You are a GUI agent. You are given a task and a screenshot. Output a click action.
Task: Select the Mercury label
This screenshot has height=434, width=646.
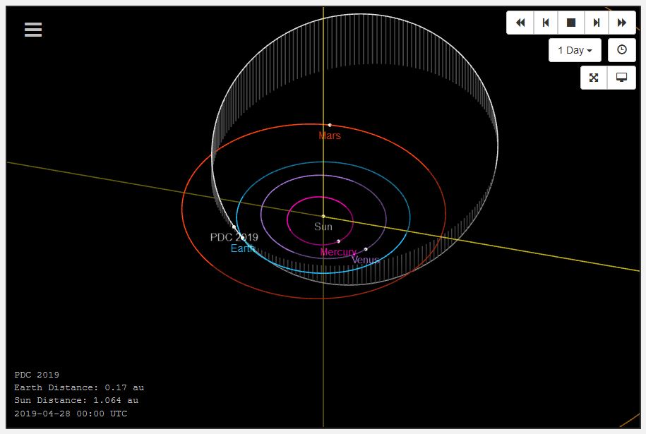338,252
